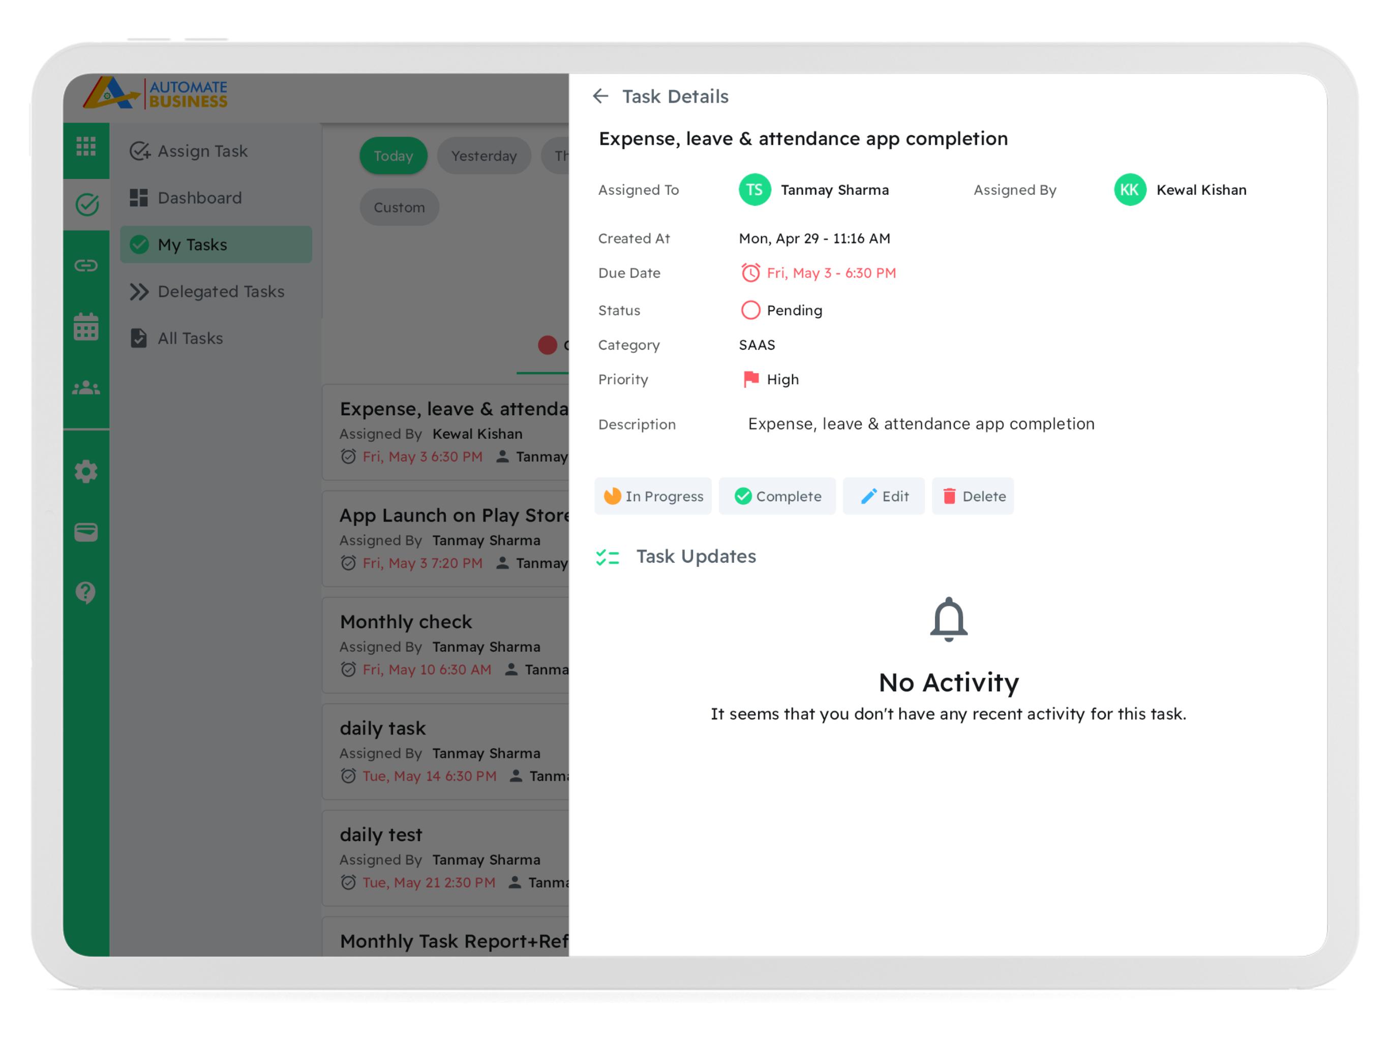Open the Expense, leave & attendance task card

[446, 432]
